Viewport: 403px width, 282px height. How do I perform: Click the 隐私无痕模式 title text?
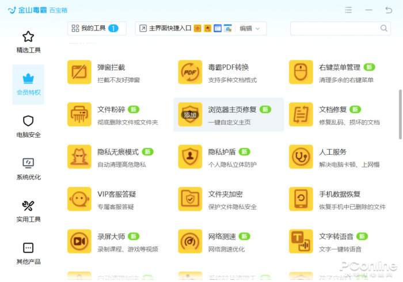pyautogui.click(x=118, y=152)
